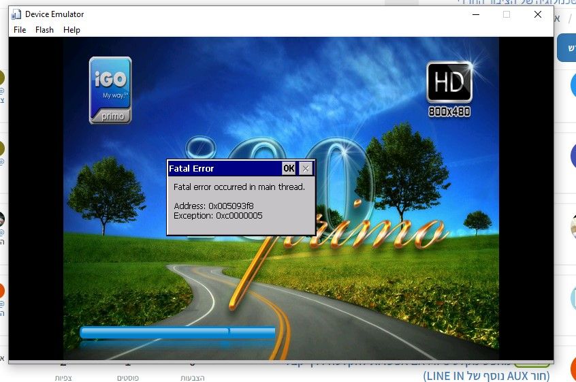This screenshot has width=576, height=382.
Task: Click the HD 800x480 badge
Action: click(x=449, y=89)
